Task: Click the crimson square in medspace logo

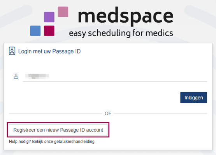Action: coord(49,31)
